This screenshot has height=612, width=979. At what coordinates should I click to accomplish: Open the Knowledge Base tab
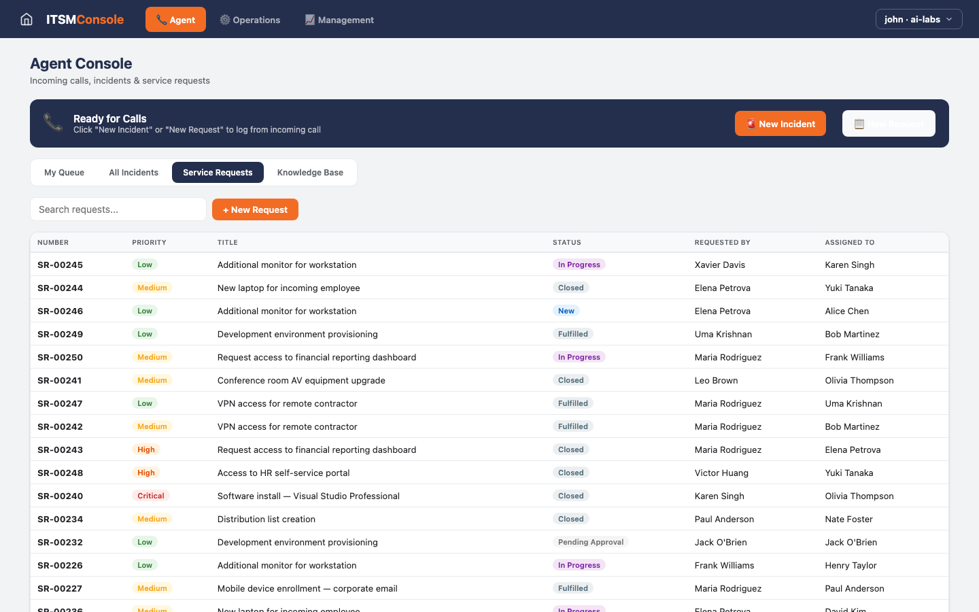tap(310, 172)
